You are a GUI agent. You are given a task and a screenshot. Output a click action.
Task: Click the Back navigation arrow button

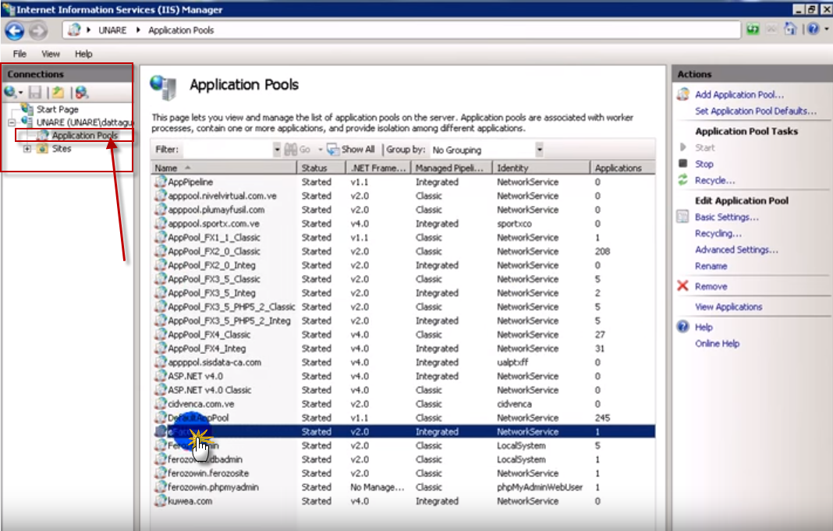coord(14,30)
